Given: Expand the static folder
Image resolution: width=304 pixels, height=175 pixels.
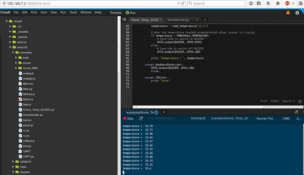Looking at the screenshot, I should tap(13, 167).
